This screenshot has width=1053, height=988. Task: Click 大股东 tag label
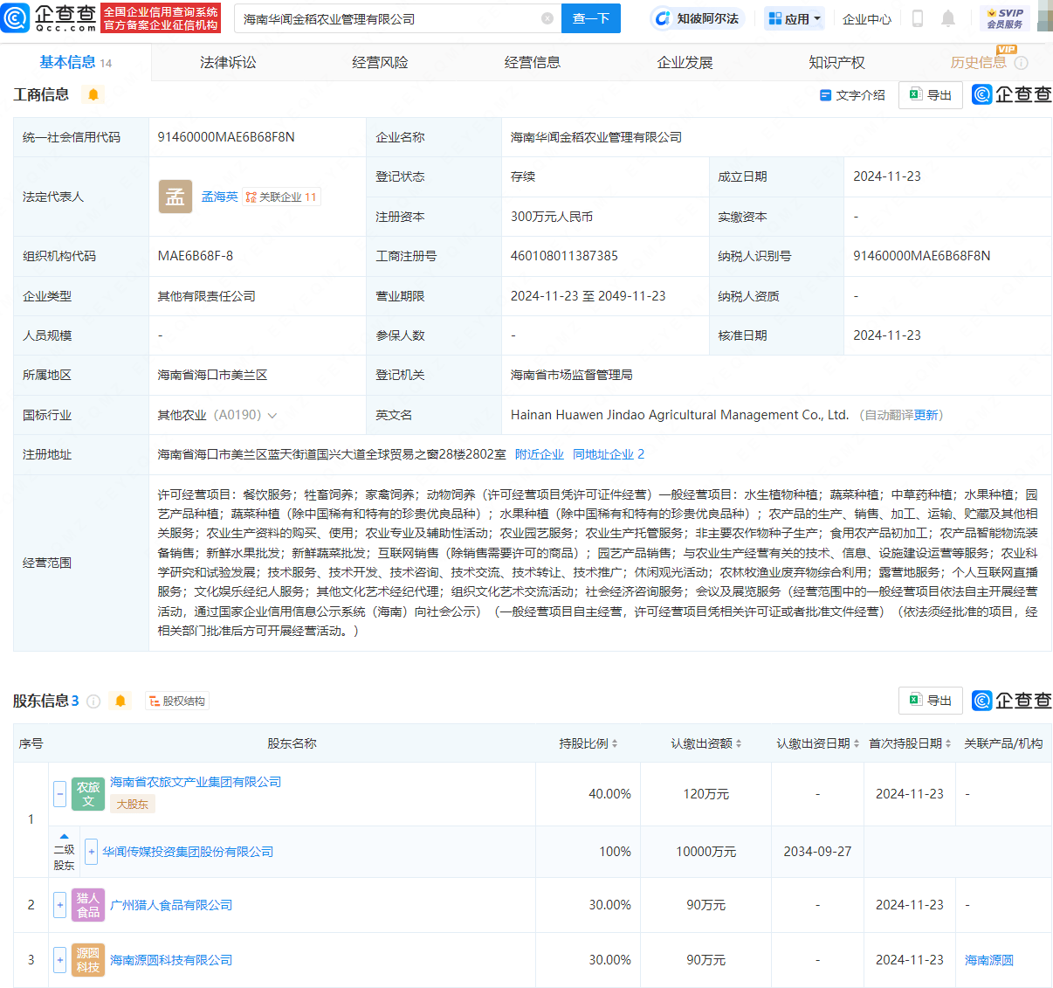(133, 805)
